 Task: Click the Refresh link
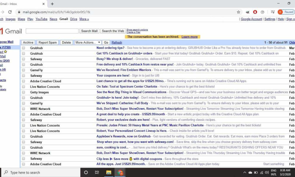(x=117, y=42)
